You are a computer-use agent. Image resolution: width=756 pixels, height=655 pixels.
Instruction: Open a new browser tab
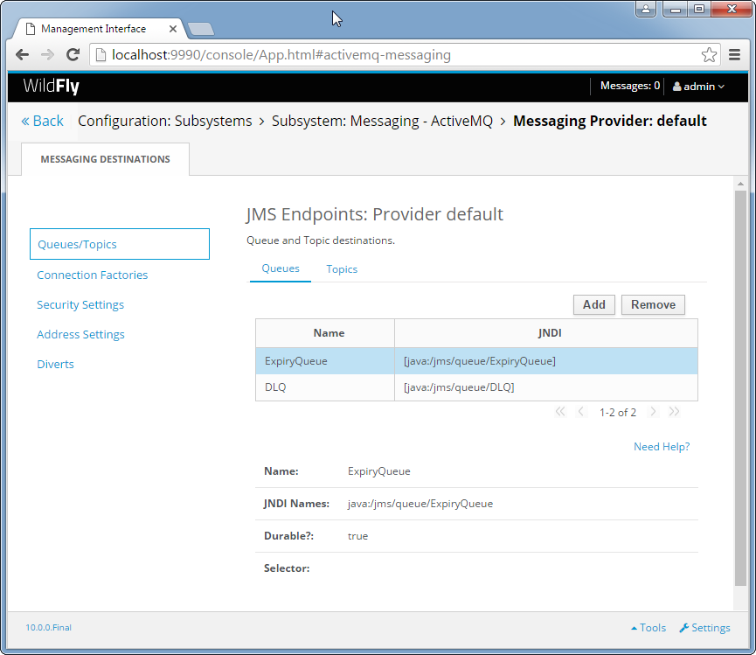tap(201, 29)
